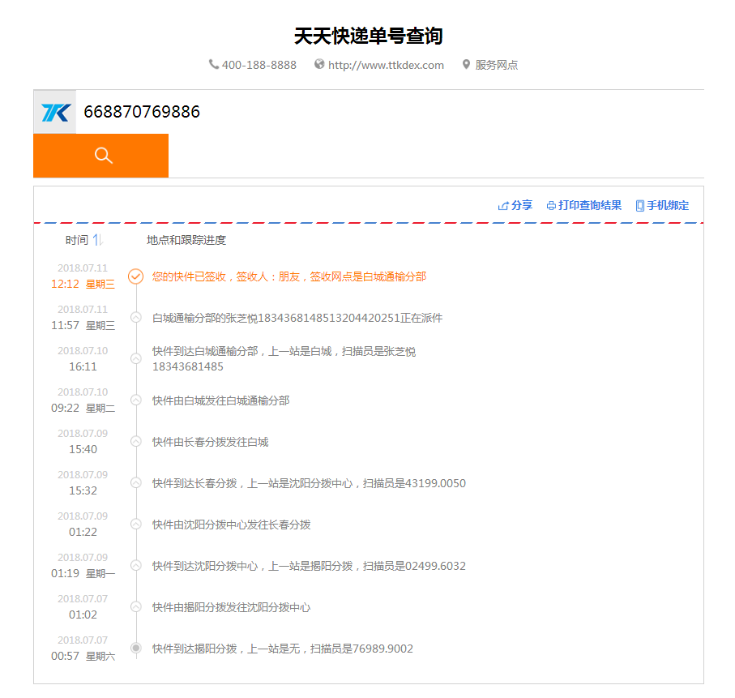Click timeline marker for 16:11 白城通榆分部 arrival

(x=136, y=359)
